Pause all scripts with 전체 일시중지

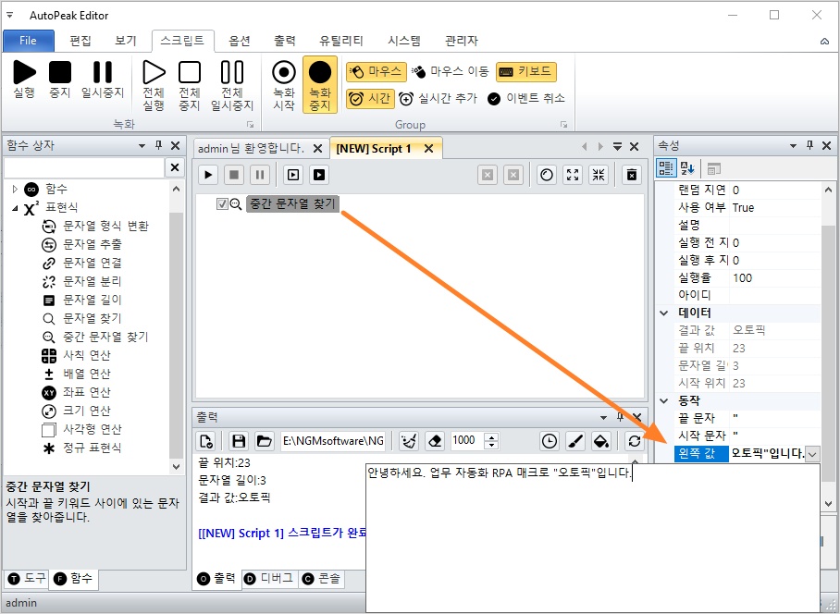click(x=232, y=84)
